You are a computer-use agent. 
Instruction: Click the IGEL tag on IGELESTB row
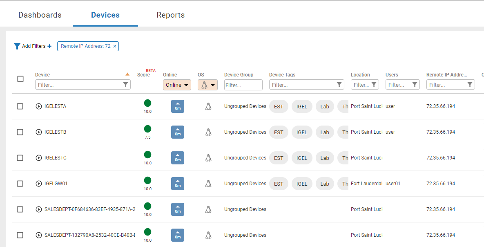pos(302,132)
